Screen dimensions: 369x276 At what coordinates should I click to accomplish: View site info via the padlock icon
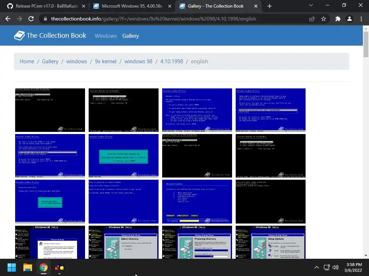click(45, 19)
